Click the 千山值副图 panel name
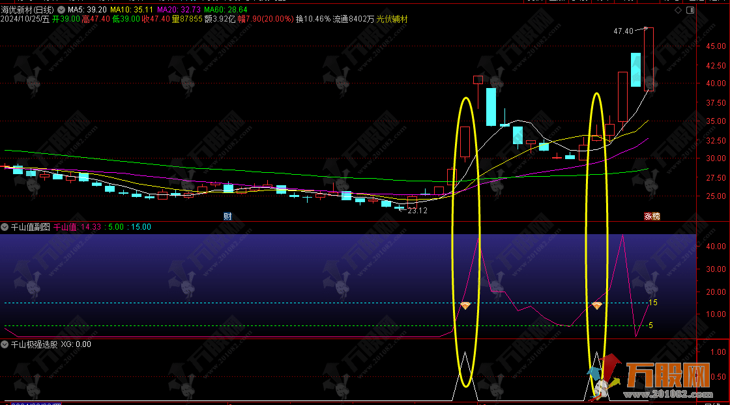 (x=30, y=227)
